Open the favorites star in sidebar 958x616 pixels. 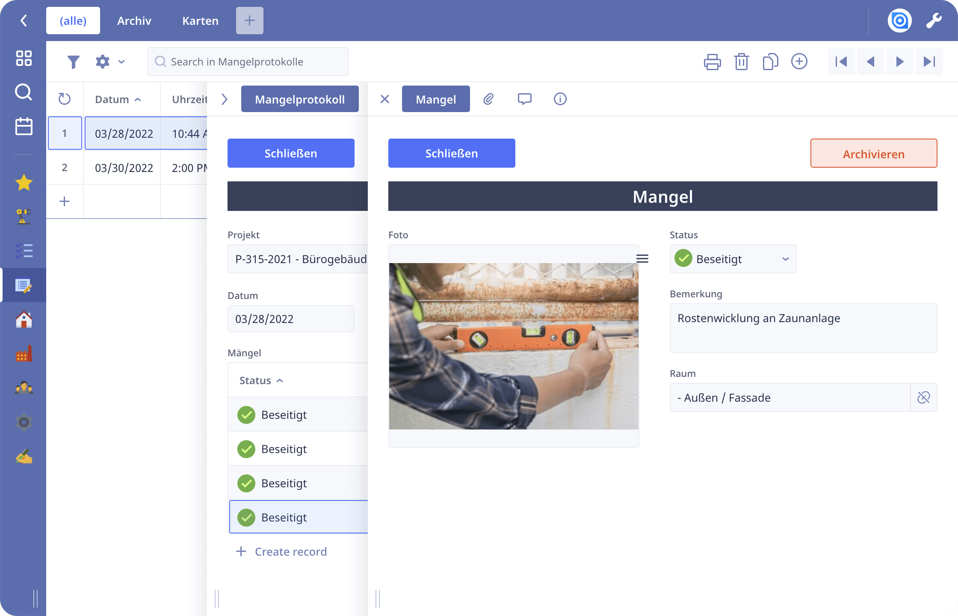[x=24, y=183]
